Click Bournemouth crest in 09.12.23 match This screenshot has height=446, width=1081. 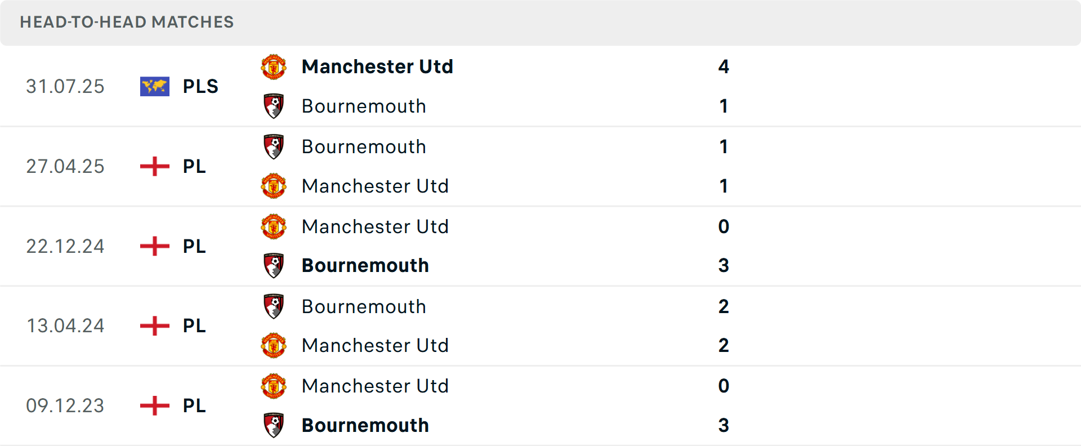click(274, 425)
